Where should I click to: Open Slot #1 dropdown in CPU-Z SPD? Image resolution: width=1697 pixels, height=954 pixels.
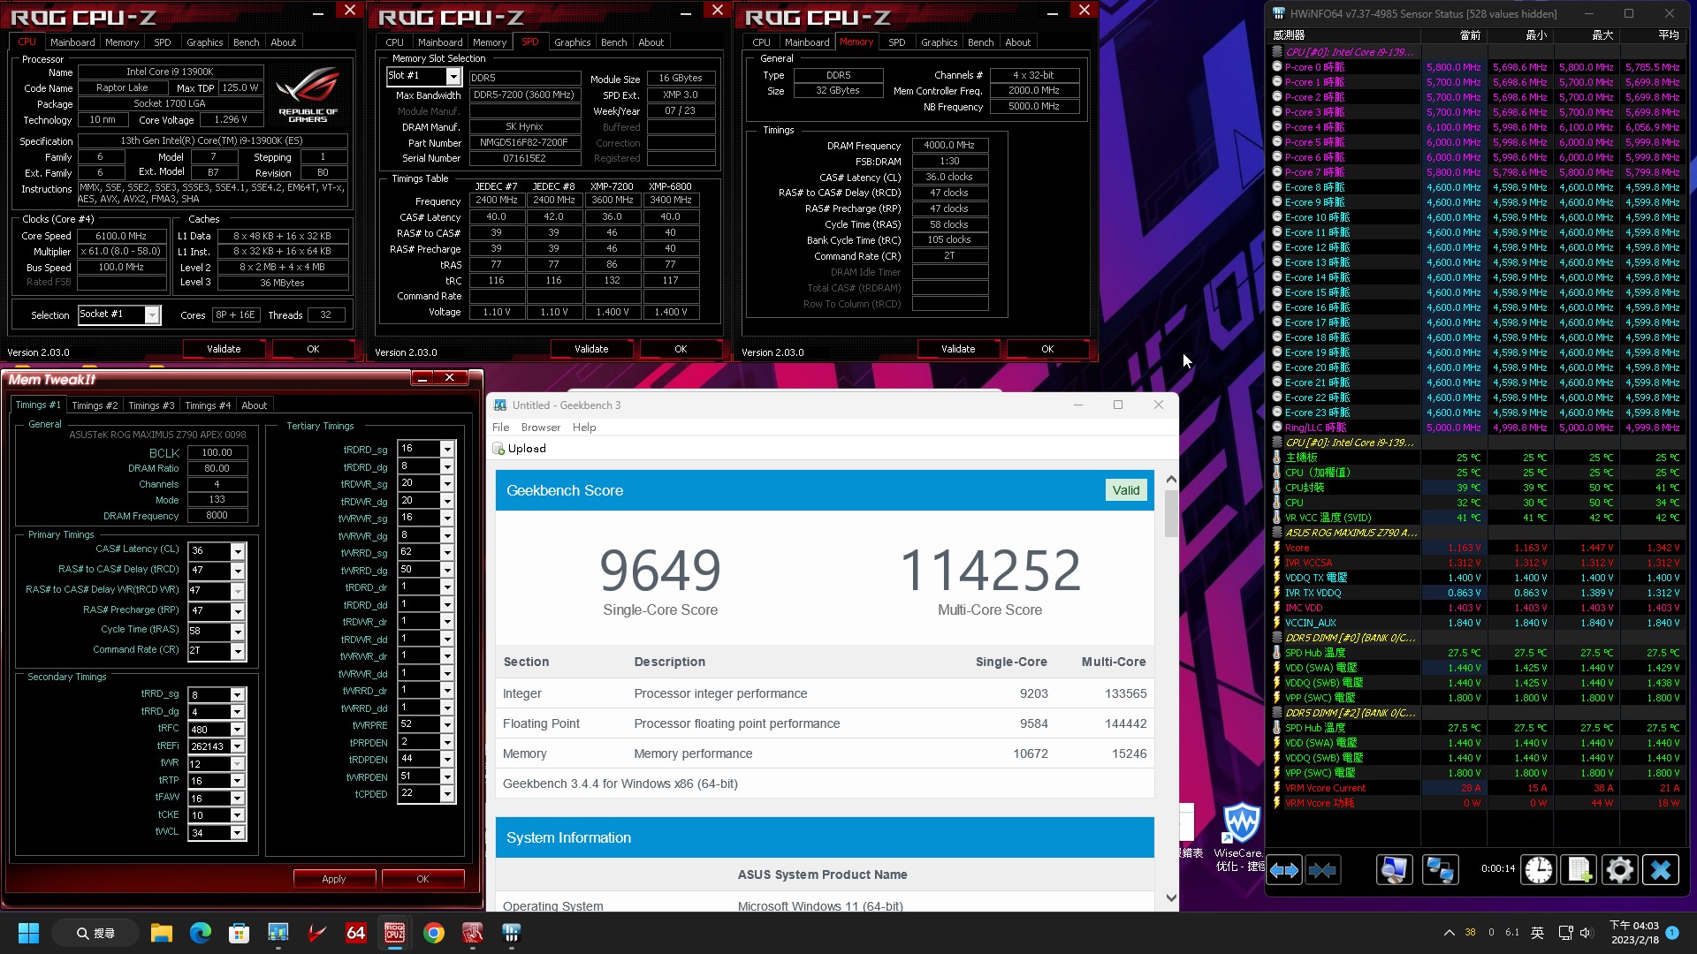coord(453,77)
